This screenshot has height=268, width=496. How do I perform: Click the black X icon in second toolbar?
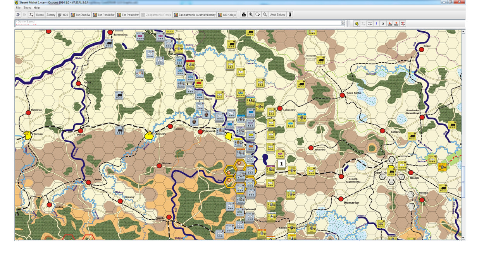[383, 24]
